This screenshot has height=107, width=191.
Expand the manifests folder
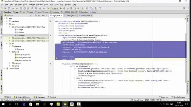(7, 21)
